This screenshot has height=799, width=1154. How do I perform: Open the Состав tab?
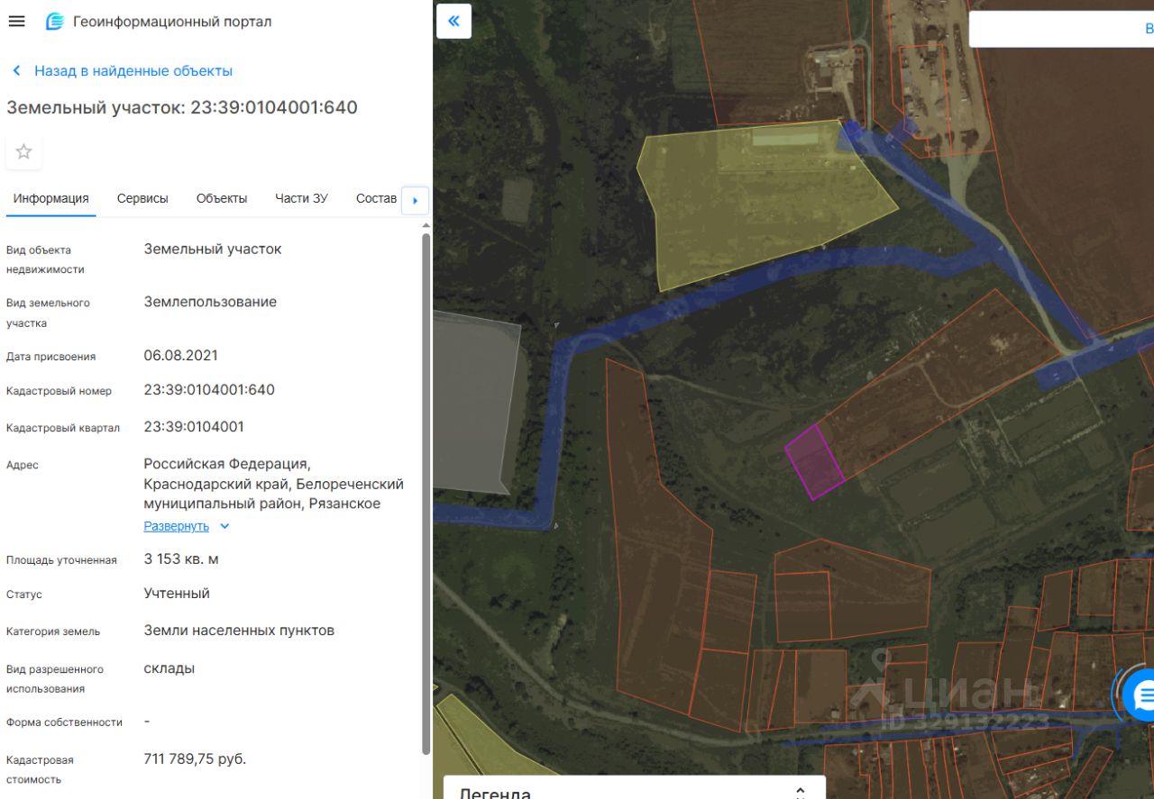(376, 198)
